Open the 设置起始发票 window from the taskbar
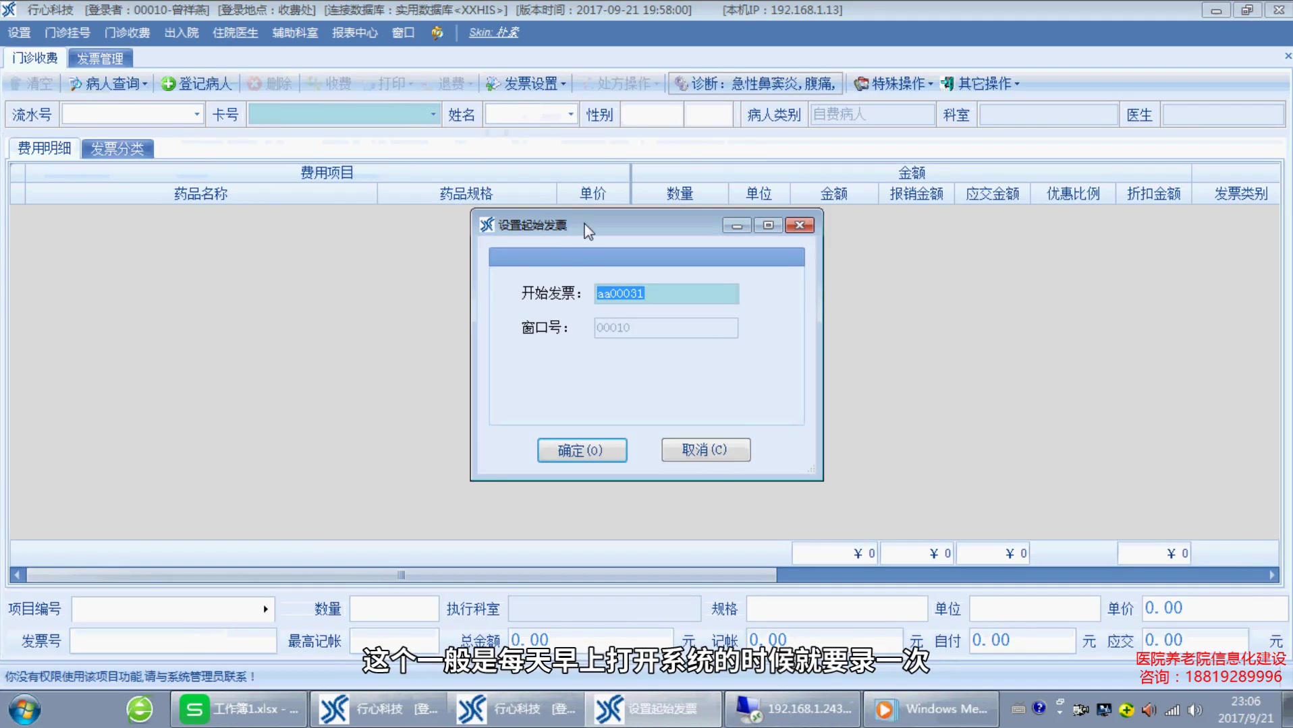The width and height of the screenshot is (1293, 728). click(x=651, y=708)
